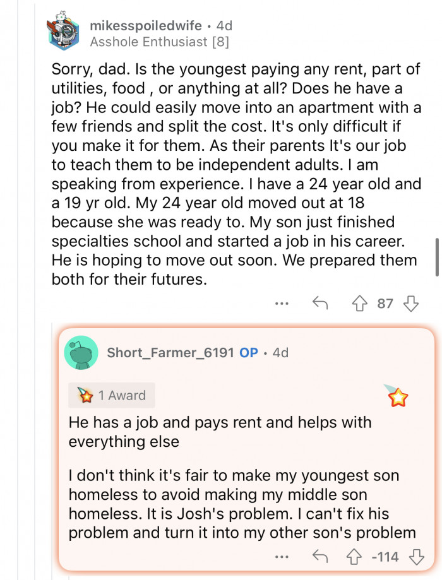Open more options on mikesspoiledwife's comment
Image resolution: width=442 pixels, height=580 pixels.
[282, 304]
